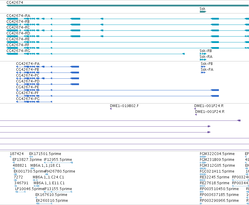Click the FGC021H11.5prime label
The height and width of the screenshot is (205, 249).
click(x=217, y=172)
